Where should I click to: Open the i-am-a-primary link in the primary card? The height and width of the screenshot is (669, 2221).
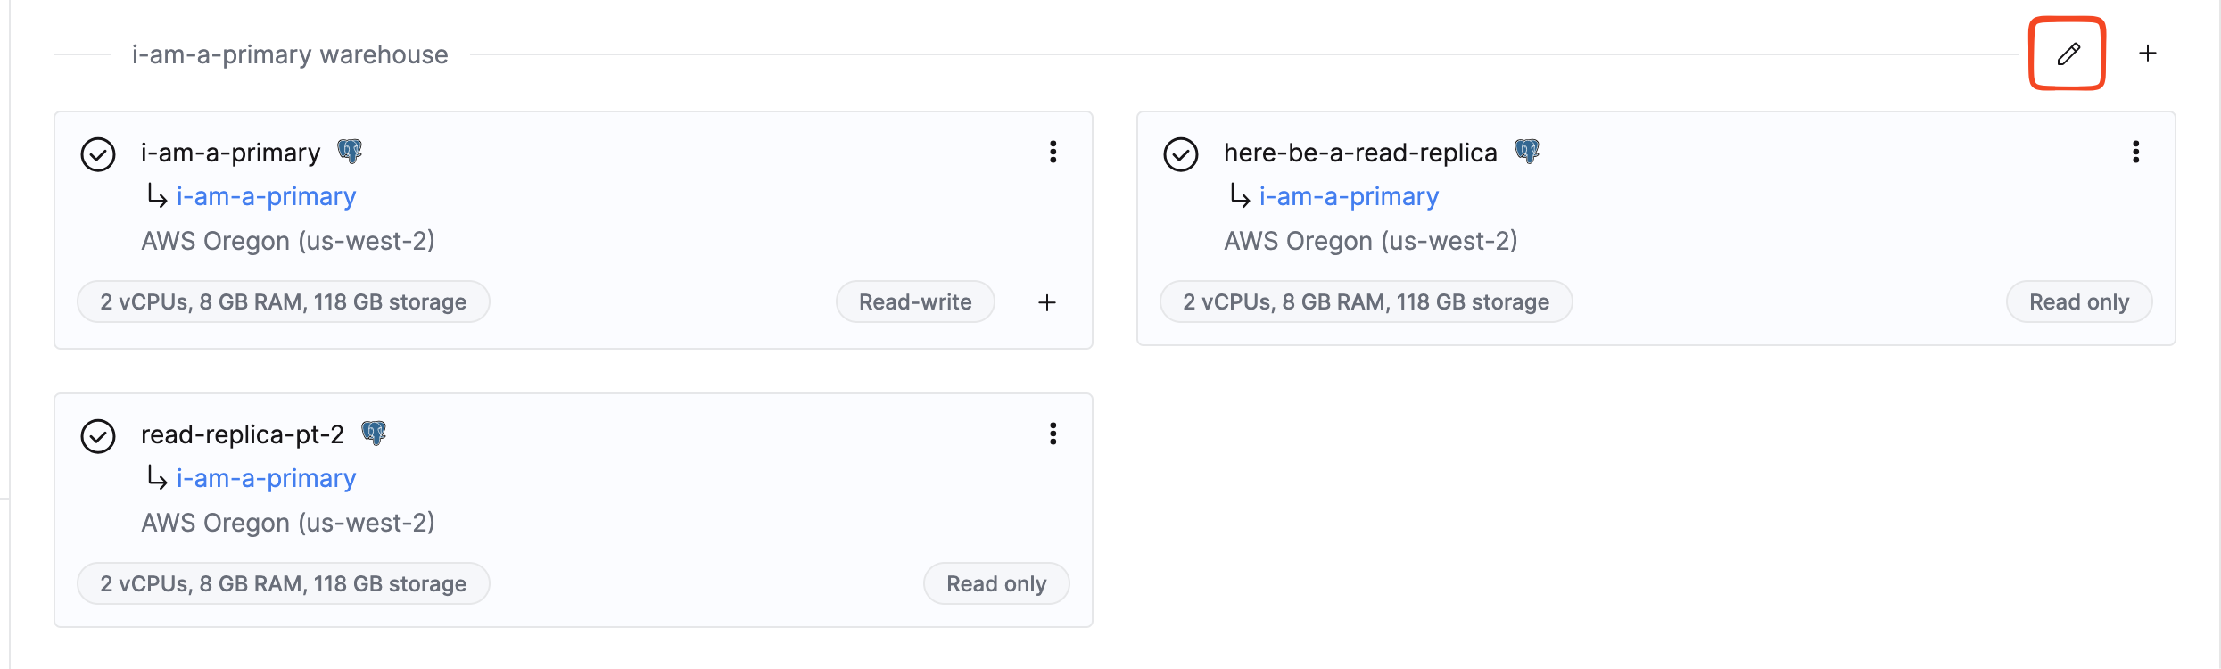coord(266,196)
